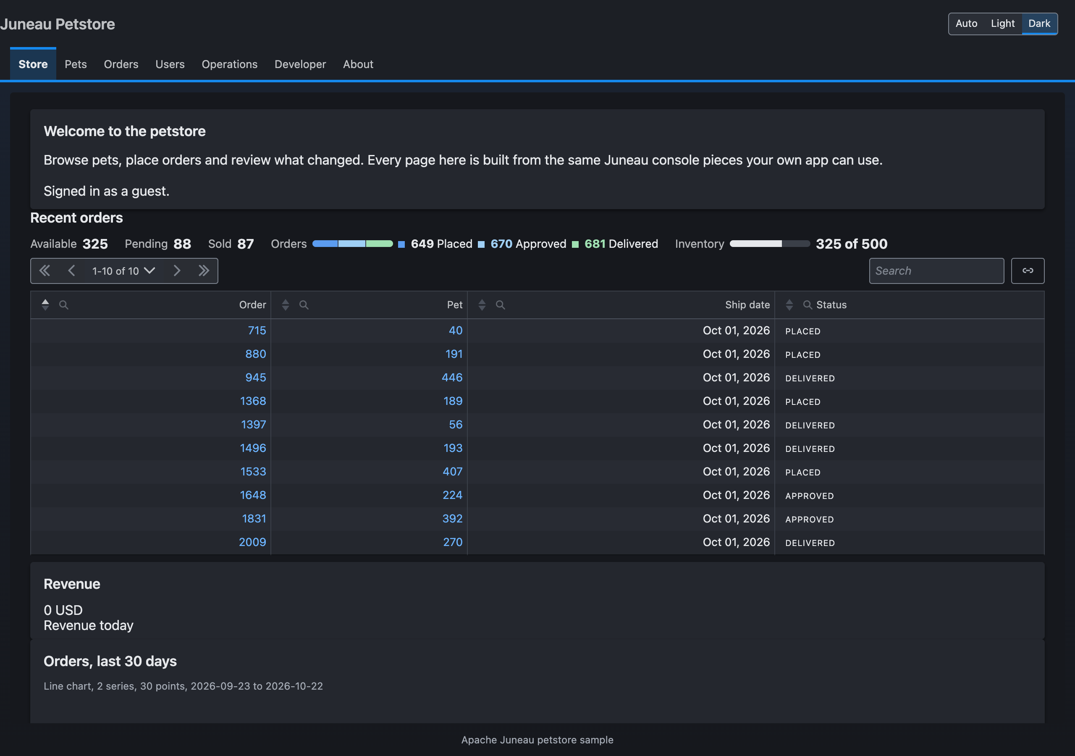Sort table by Order column
The image size is (1075, 756).
(45, 305)
